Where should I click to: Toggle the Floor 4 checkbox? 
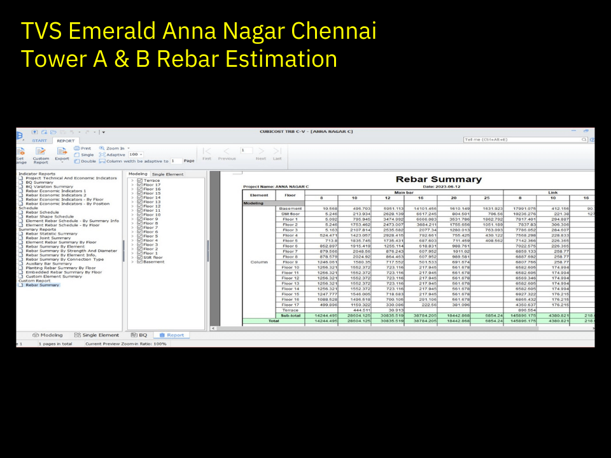click(x=139, y=240)
